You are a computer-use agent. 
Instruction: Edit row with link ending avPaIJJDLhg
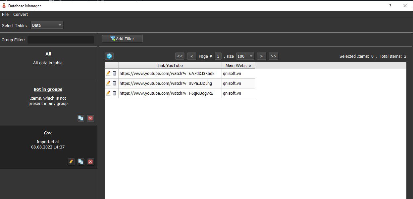click(x=108, y=83)
